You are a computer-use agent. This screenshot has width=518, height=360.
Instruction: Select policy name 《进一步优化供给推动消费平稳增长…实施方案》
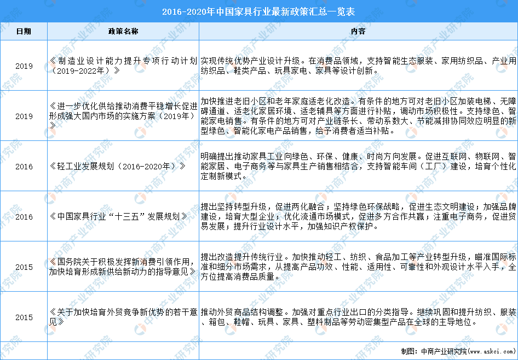click(123, 116)
